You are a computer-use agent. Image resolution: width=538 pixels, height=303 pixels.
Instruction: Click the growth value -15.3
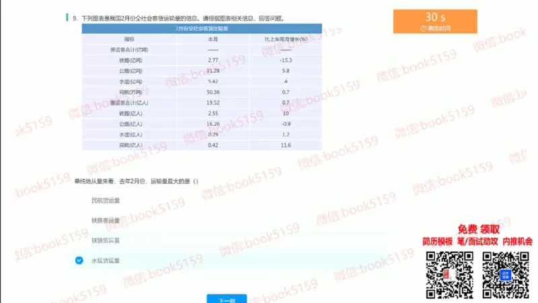[x=286, y=60]
